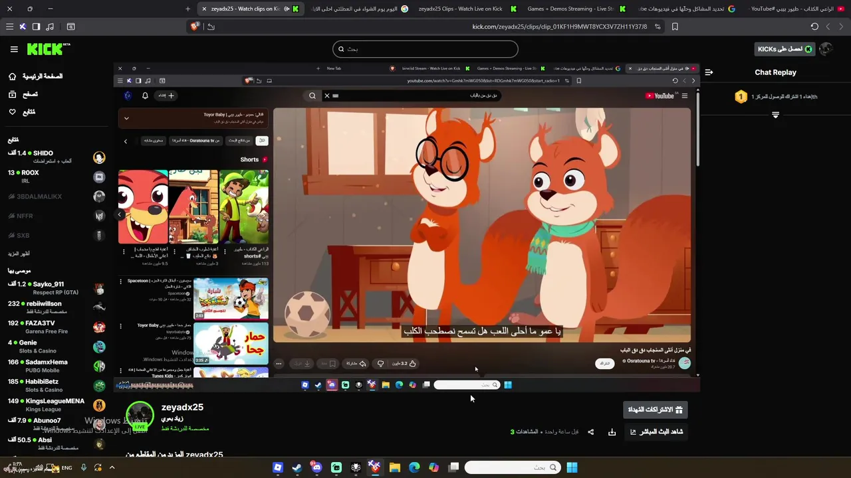Click the Chat Replay heading
This screenshot has height=478, width=851.
pyautogui.click(x=775, y=72)
